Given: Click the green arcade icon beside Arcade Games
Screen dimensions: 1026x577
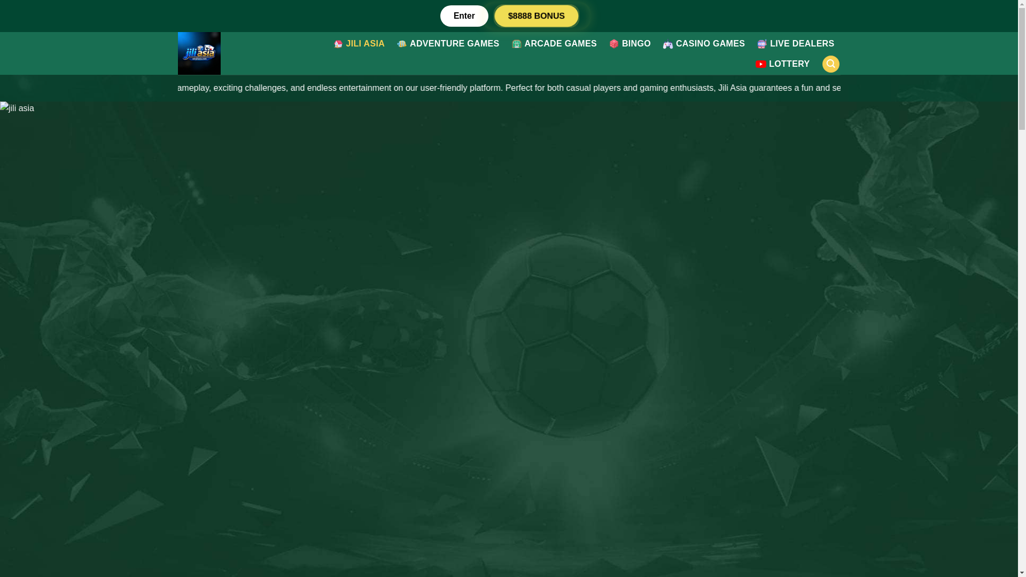Looking at the screenshot, I should [516, 44].
